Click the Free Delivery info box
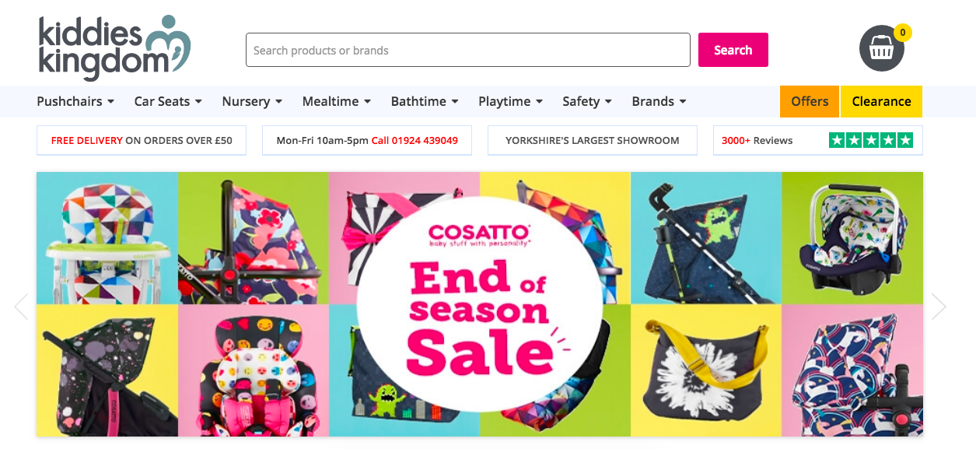 [142, 141]
